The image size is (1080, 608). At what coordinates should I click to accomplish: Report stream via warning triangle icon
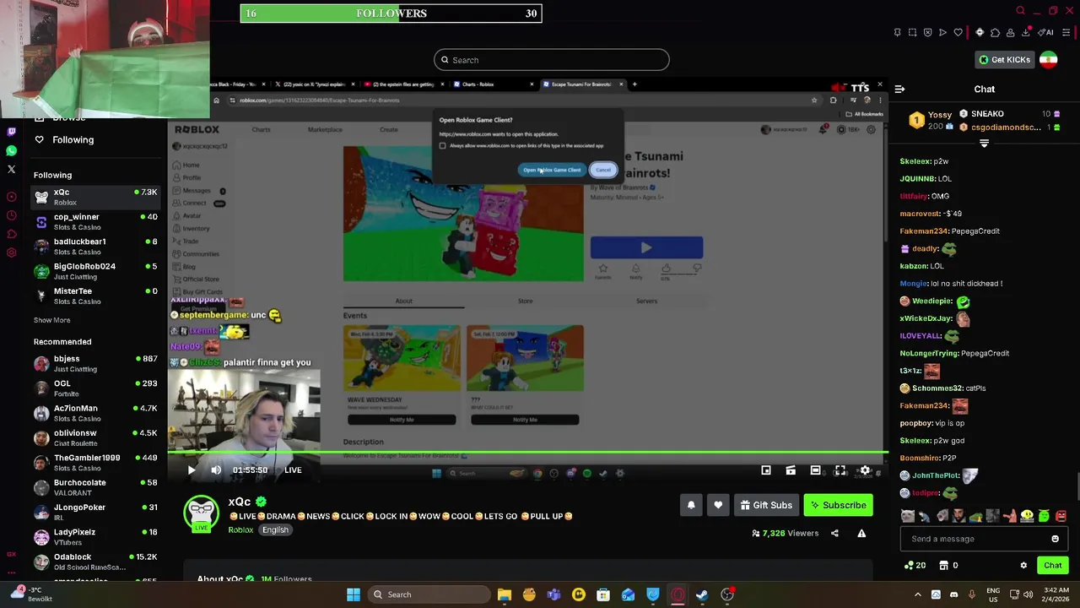[x=861, y=533]
